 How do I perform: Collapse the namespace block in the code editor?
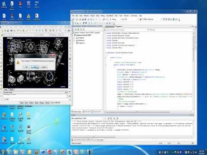coord(106,53)
